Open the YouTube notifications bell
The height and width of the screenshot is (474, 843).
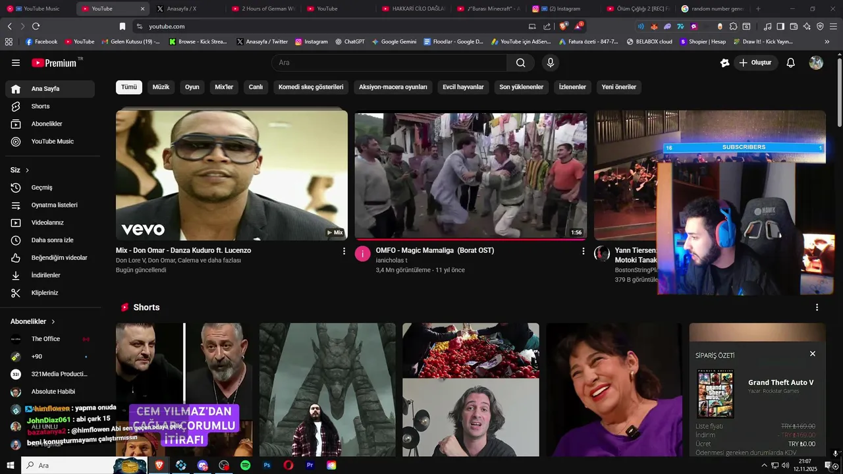(x=791, y=63)
